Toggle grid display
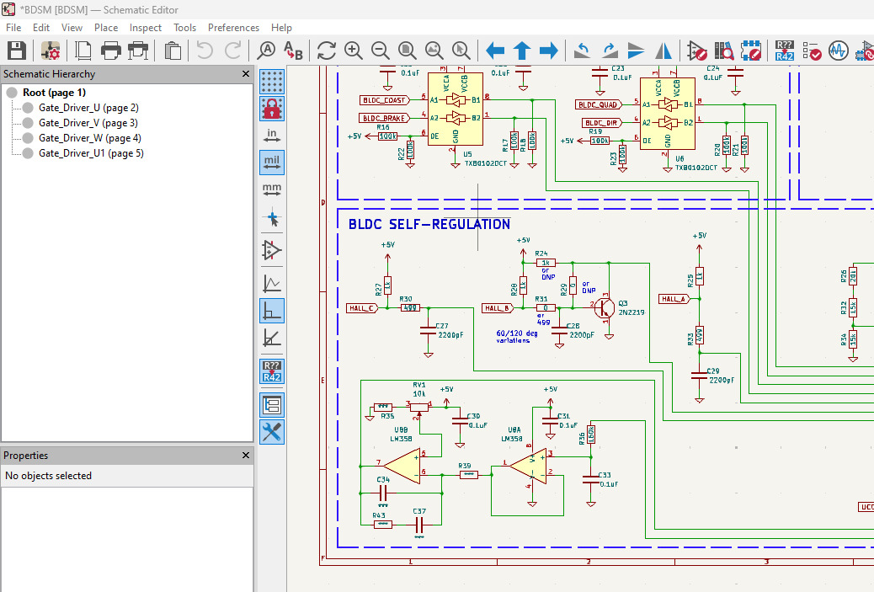 coord(272,82)
